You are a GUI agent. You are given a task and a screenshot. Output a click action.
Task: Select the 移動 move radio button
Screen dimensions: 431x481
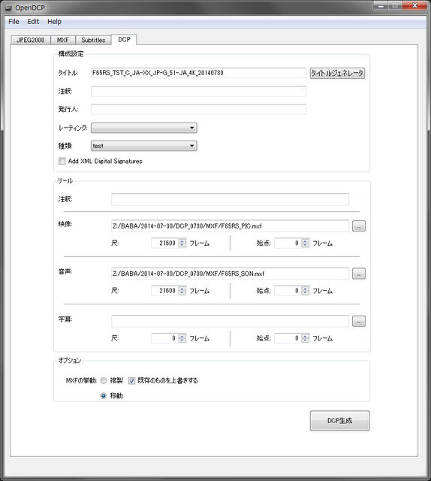104,396
